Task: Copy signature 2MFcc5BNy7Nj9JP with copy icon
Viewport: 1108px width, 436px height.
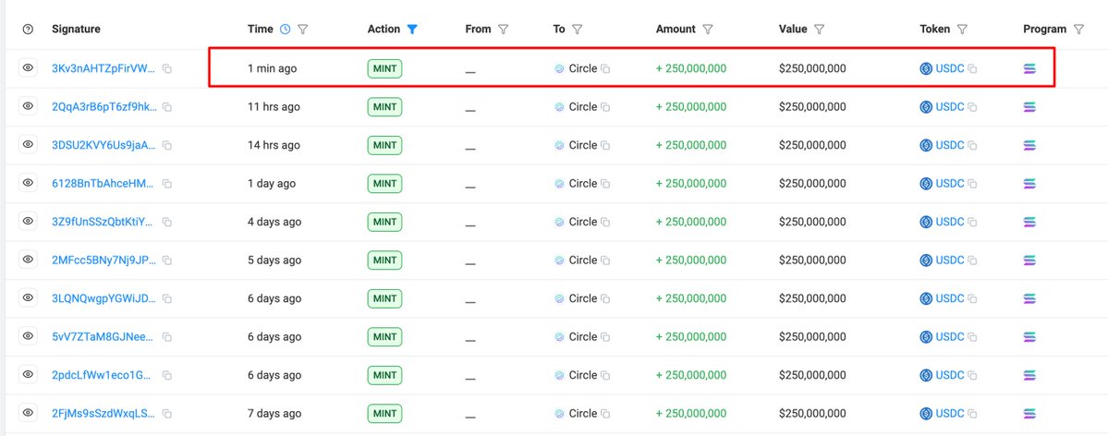Action: [166, 260]
